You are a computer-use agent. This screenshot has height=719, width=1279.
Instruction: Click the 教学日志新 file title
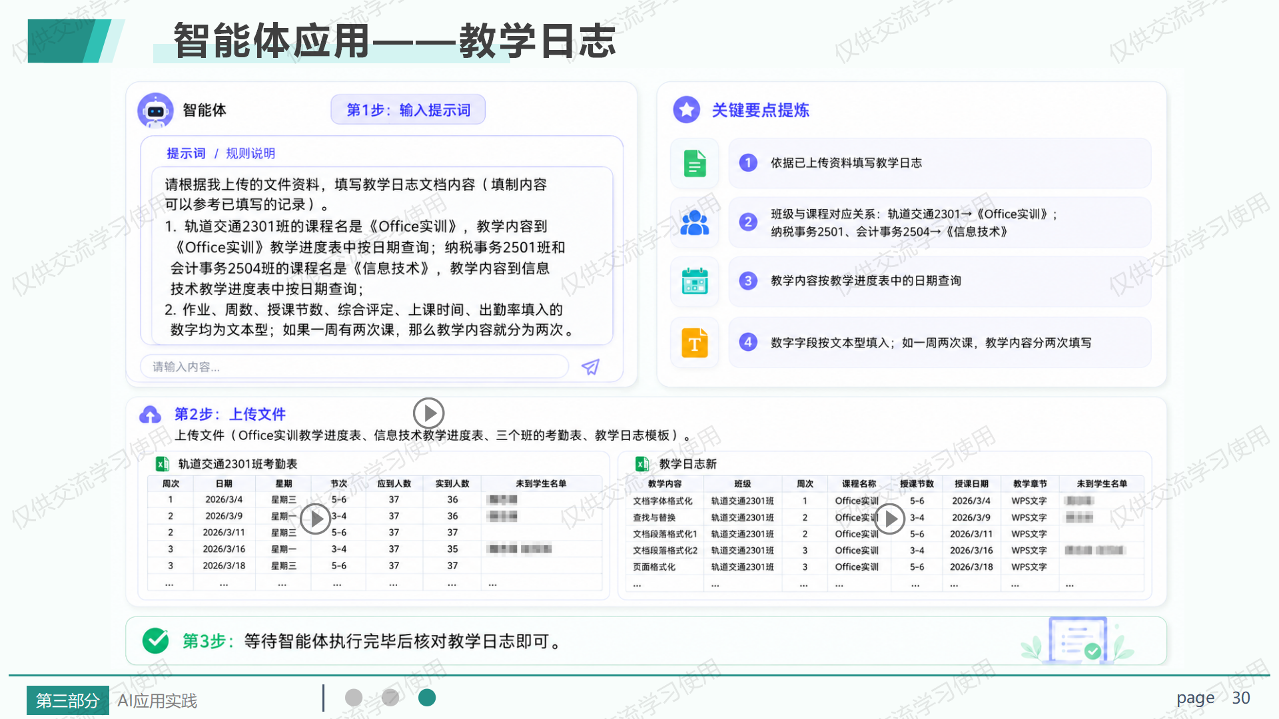(687, 464)
